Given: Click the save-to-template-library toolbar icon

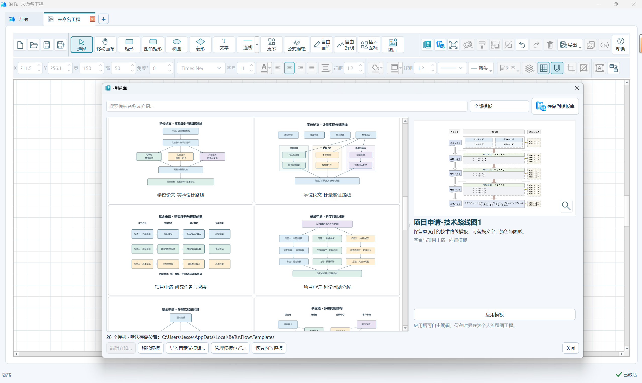Looking at the screenshot, I should click(440, 45).
